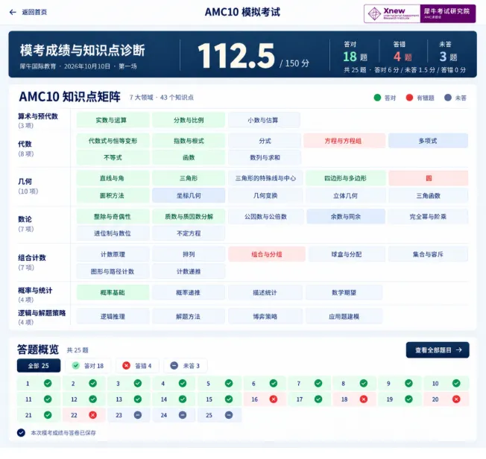
Task: Select the 概率基础 knowledge point
Action: [x=113, y=292]
